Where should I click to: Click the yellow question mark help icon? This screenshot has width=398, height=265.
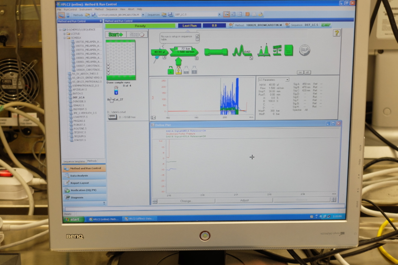point(337,33)
